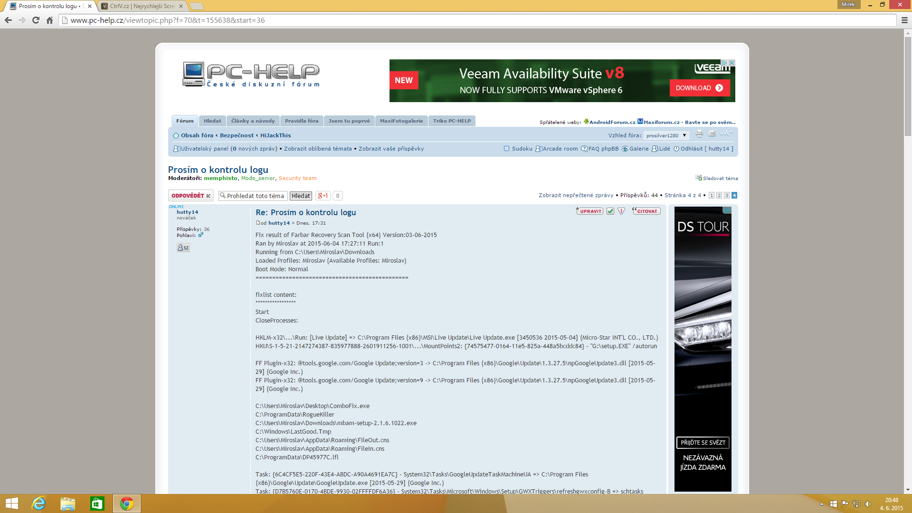Open the Pravidla fóra tab
This screenshot has width=912, height=513.
pos(302,121)
